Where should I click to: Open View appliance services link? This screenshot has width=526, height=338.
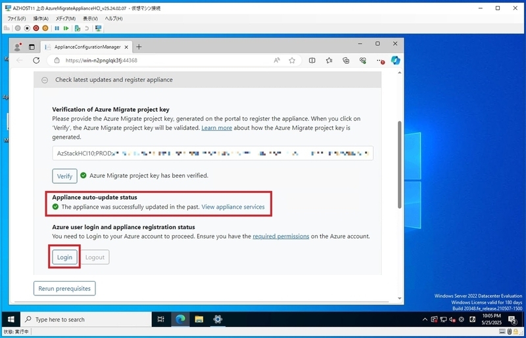click(x=233, y=207)
